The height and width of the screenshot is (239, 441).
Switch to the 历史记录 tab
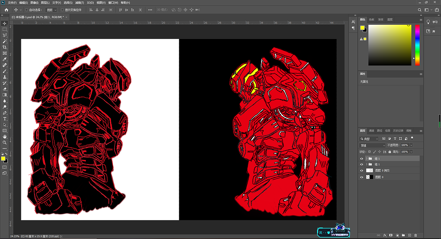click(398, 131)
